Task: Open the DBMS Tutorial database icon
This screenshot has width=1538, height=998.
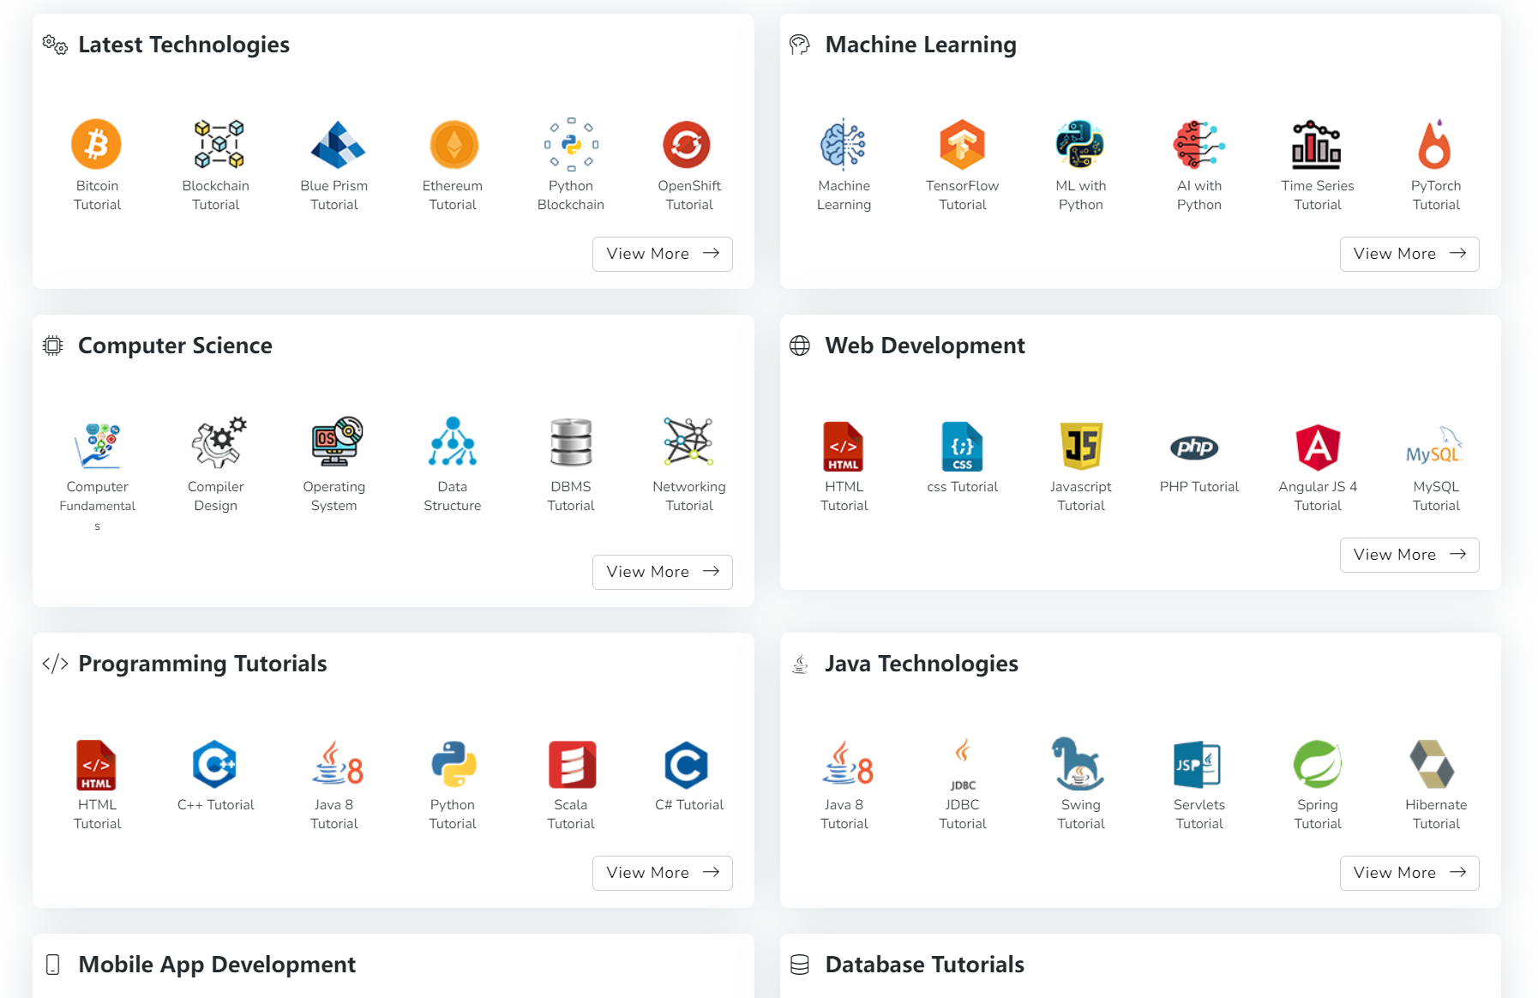Action: tap(571, 443)
